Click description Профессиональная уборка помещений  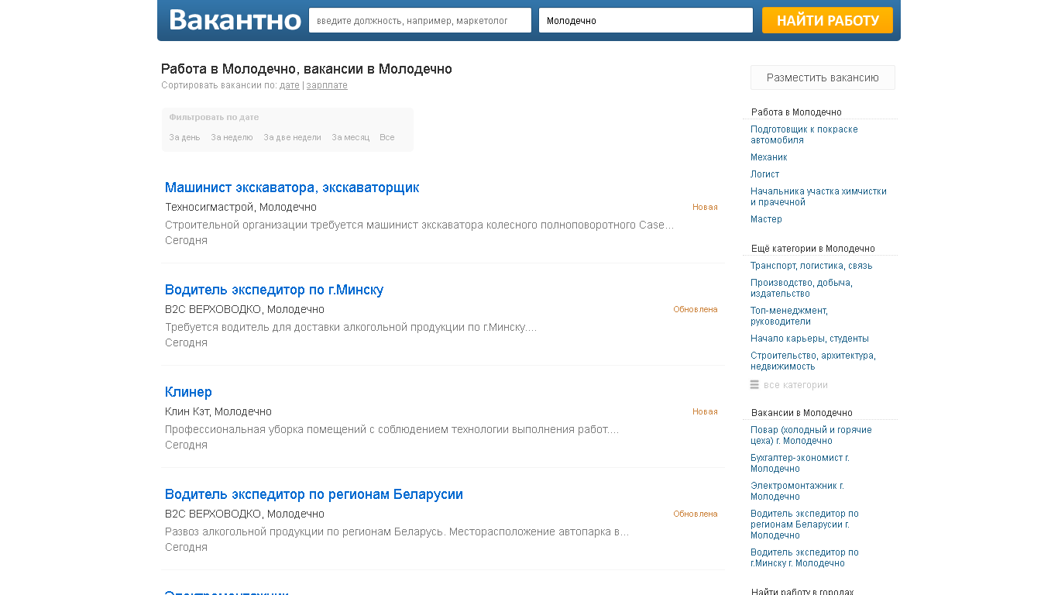pos(392,429)
